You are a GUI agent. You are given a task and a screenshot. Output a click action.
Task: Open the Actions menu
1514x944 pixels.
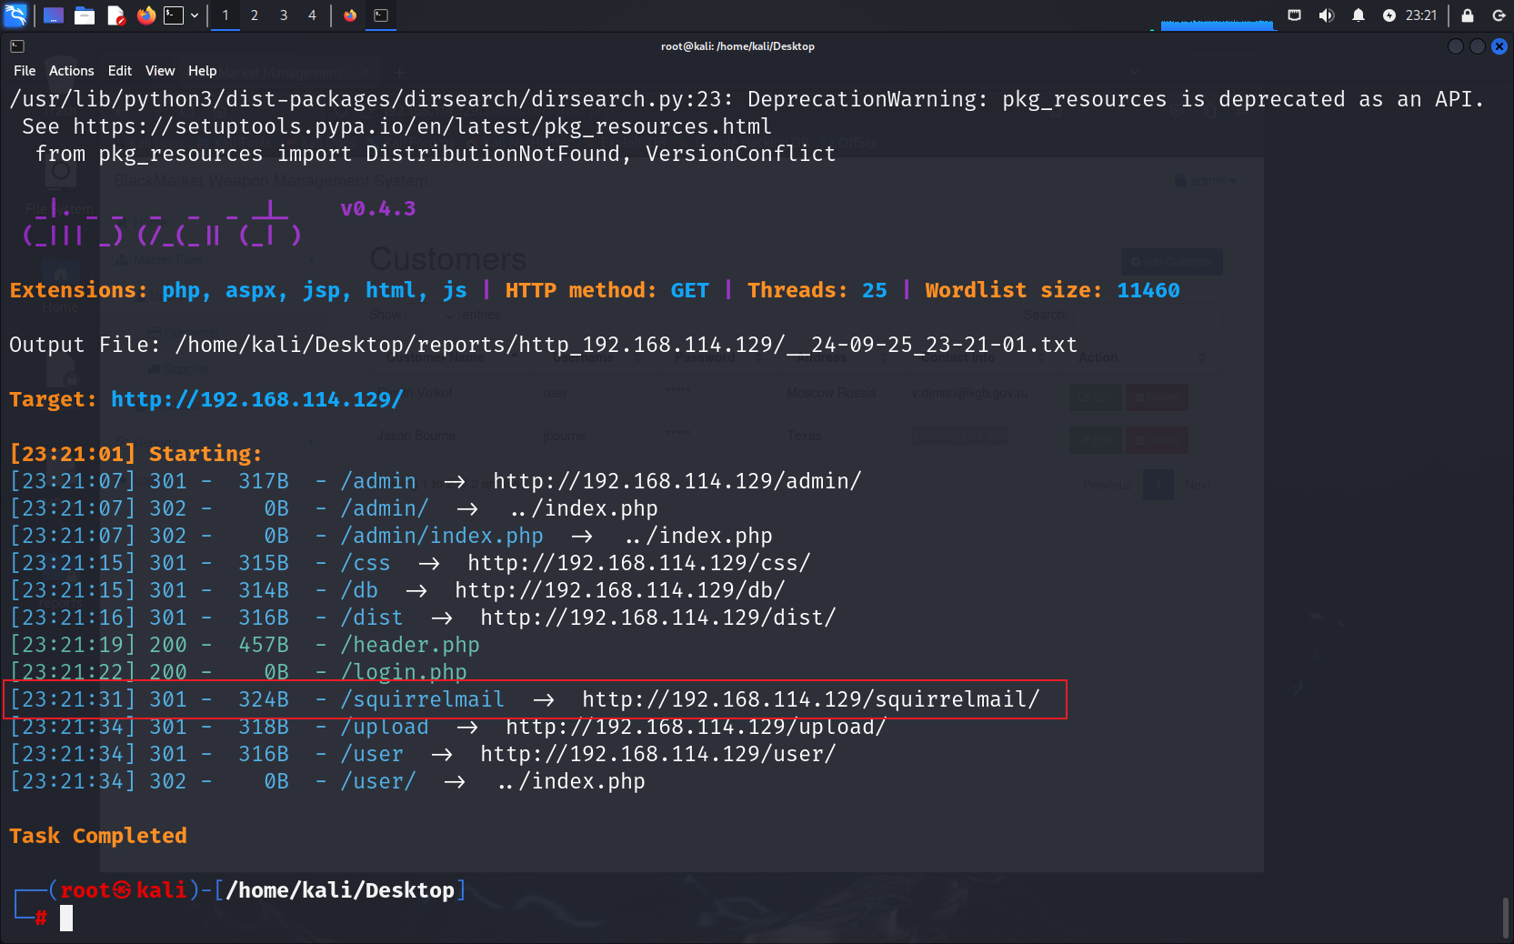72,71
